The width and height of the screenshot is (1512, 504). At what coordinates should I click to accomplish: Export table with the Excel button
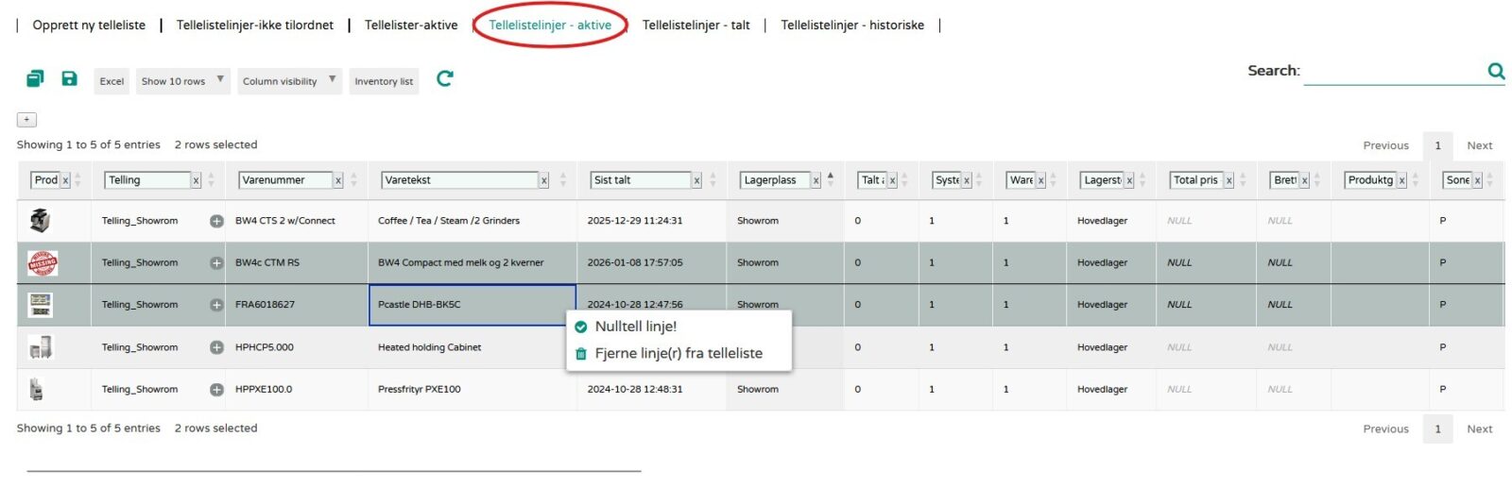tap(112, 81)
